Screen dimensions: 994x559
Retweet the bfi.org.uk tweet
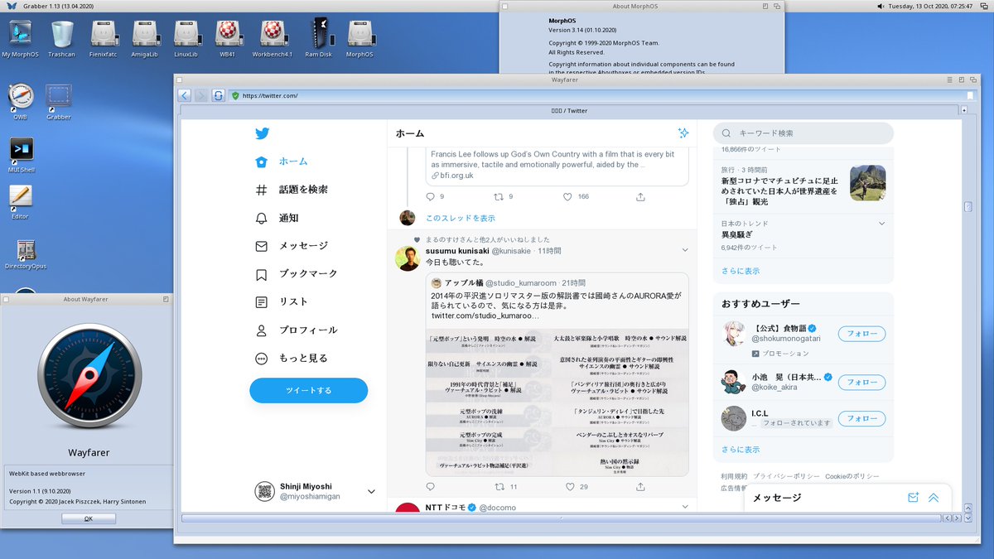click(x=499, y=197)
